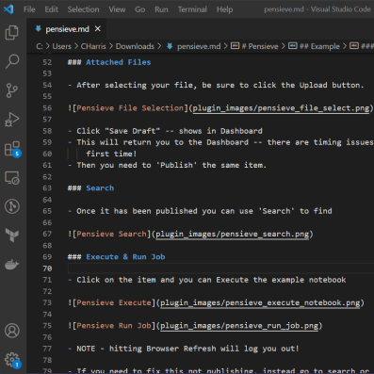The height and width of the screenshot is (374, 374).
Task: Open the Selection menu
Action: tap(83, 9)
